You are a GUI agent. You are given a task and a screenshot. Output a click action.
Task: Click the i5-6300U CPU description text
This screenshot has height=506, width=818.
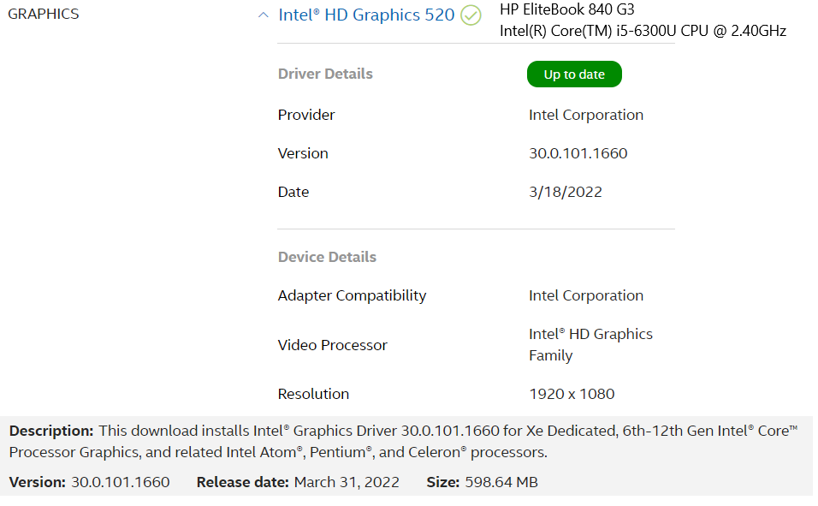643,31
